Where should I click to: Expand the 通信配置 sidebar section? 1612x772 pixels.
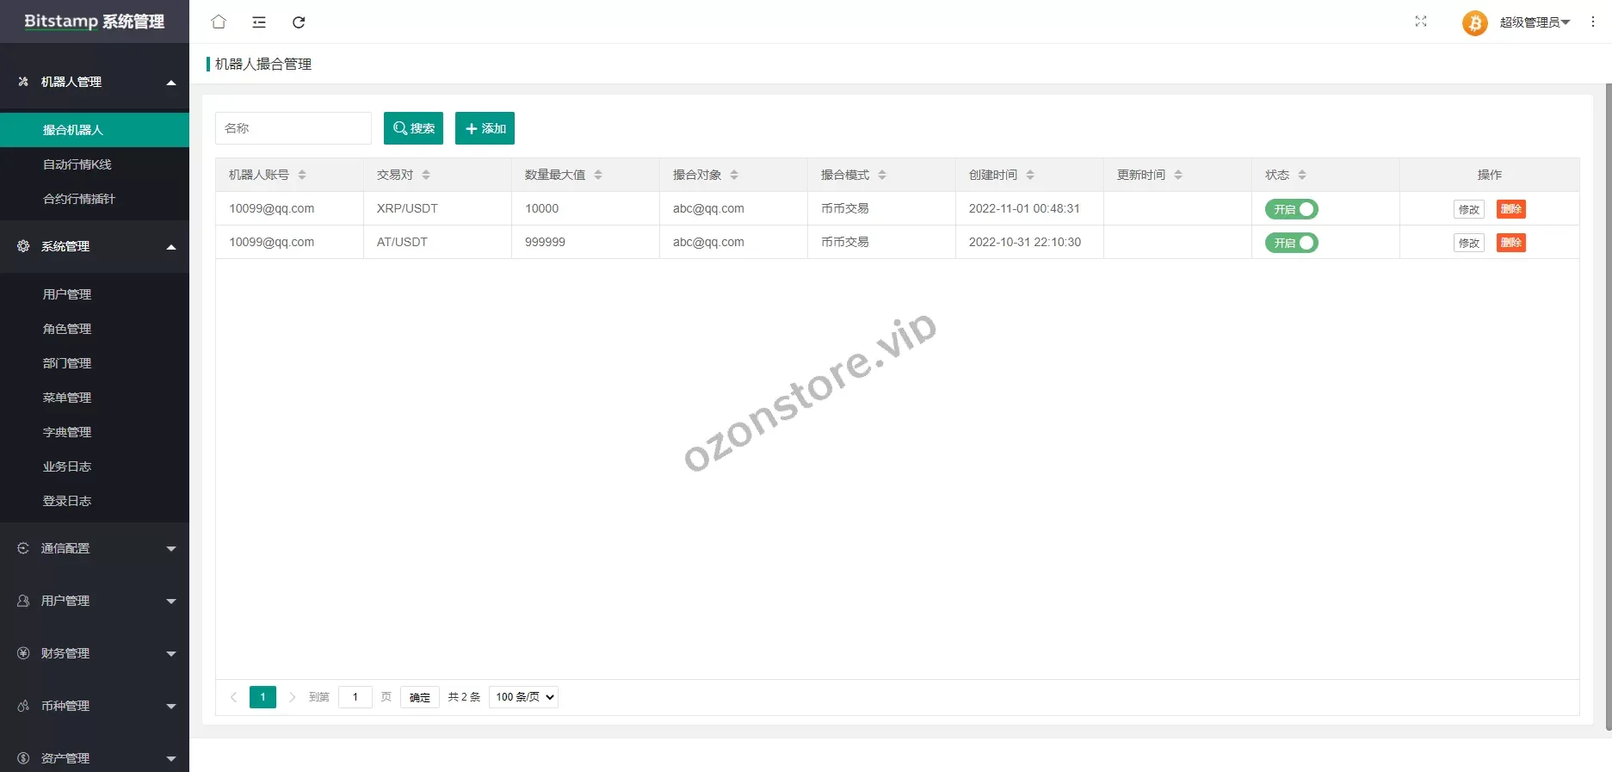coord(95,548)
